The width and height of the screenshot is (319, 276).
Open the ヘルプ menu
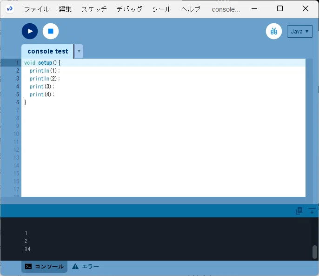[191, 9]
